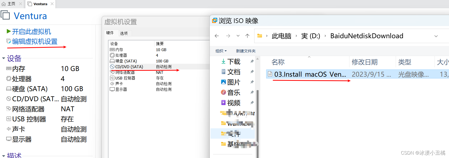
Task: Open 图片 in the navigation pane
Action: (x=234, y=82)
